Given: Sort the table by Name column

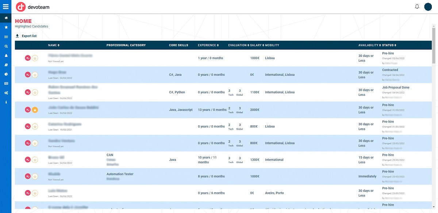Looking at the screenshot, I should pos(54,45).
